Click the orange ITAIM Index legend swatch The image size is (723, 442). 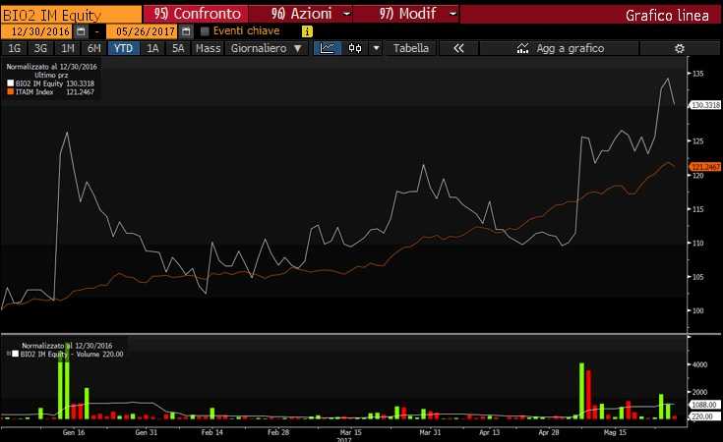point(8,93)
